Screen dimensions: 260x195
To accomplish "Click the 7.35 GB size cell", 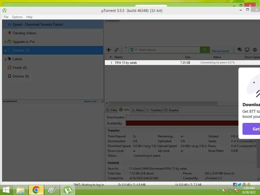I will [x=185, y=63].
